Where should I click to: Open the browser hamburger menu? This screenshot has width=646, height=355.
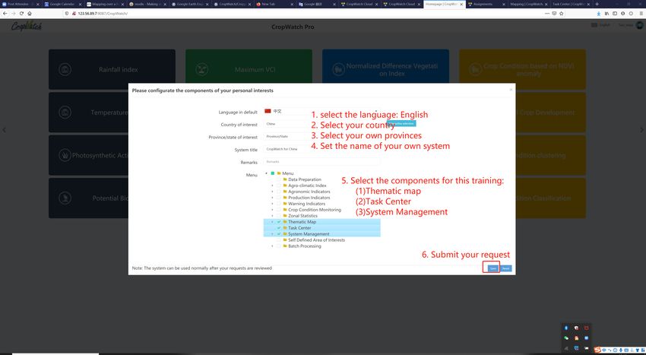click(x=641, y=14)
